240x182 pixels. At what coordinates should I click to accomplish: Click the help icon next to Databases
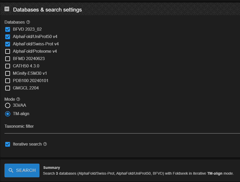(x=28, y=22)
